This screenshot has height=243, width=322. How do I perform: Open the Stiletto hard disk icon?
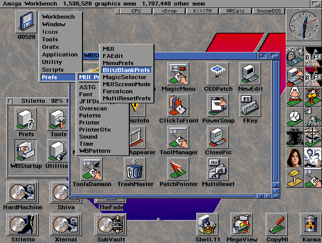pyautogui.click(x=22, y=224)
